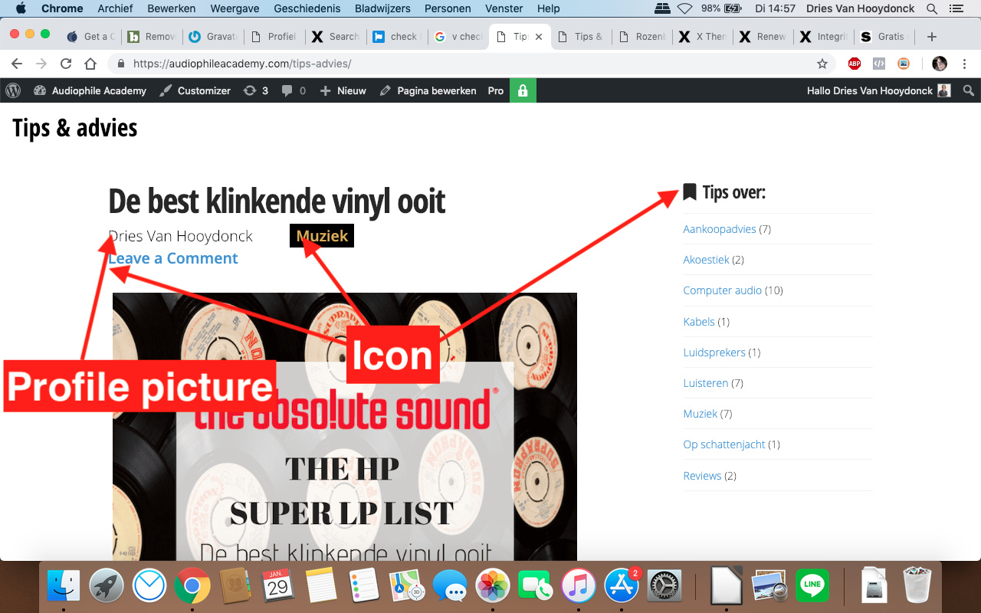Click the green padlock icon in admin bar
This screenshot has height=613, width=981.
click(x=523, y=90)
